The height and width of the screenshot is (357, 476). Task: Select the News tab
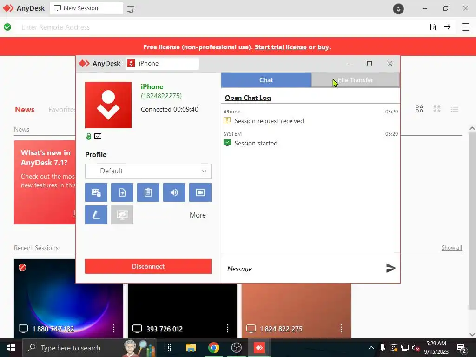pos(25,110)
